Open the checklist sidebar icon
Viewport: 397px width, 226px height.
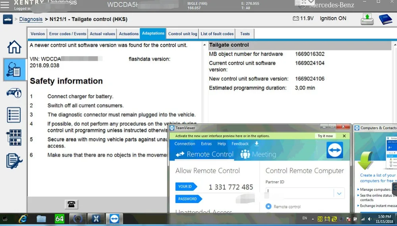click(14, 115)
